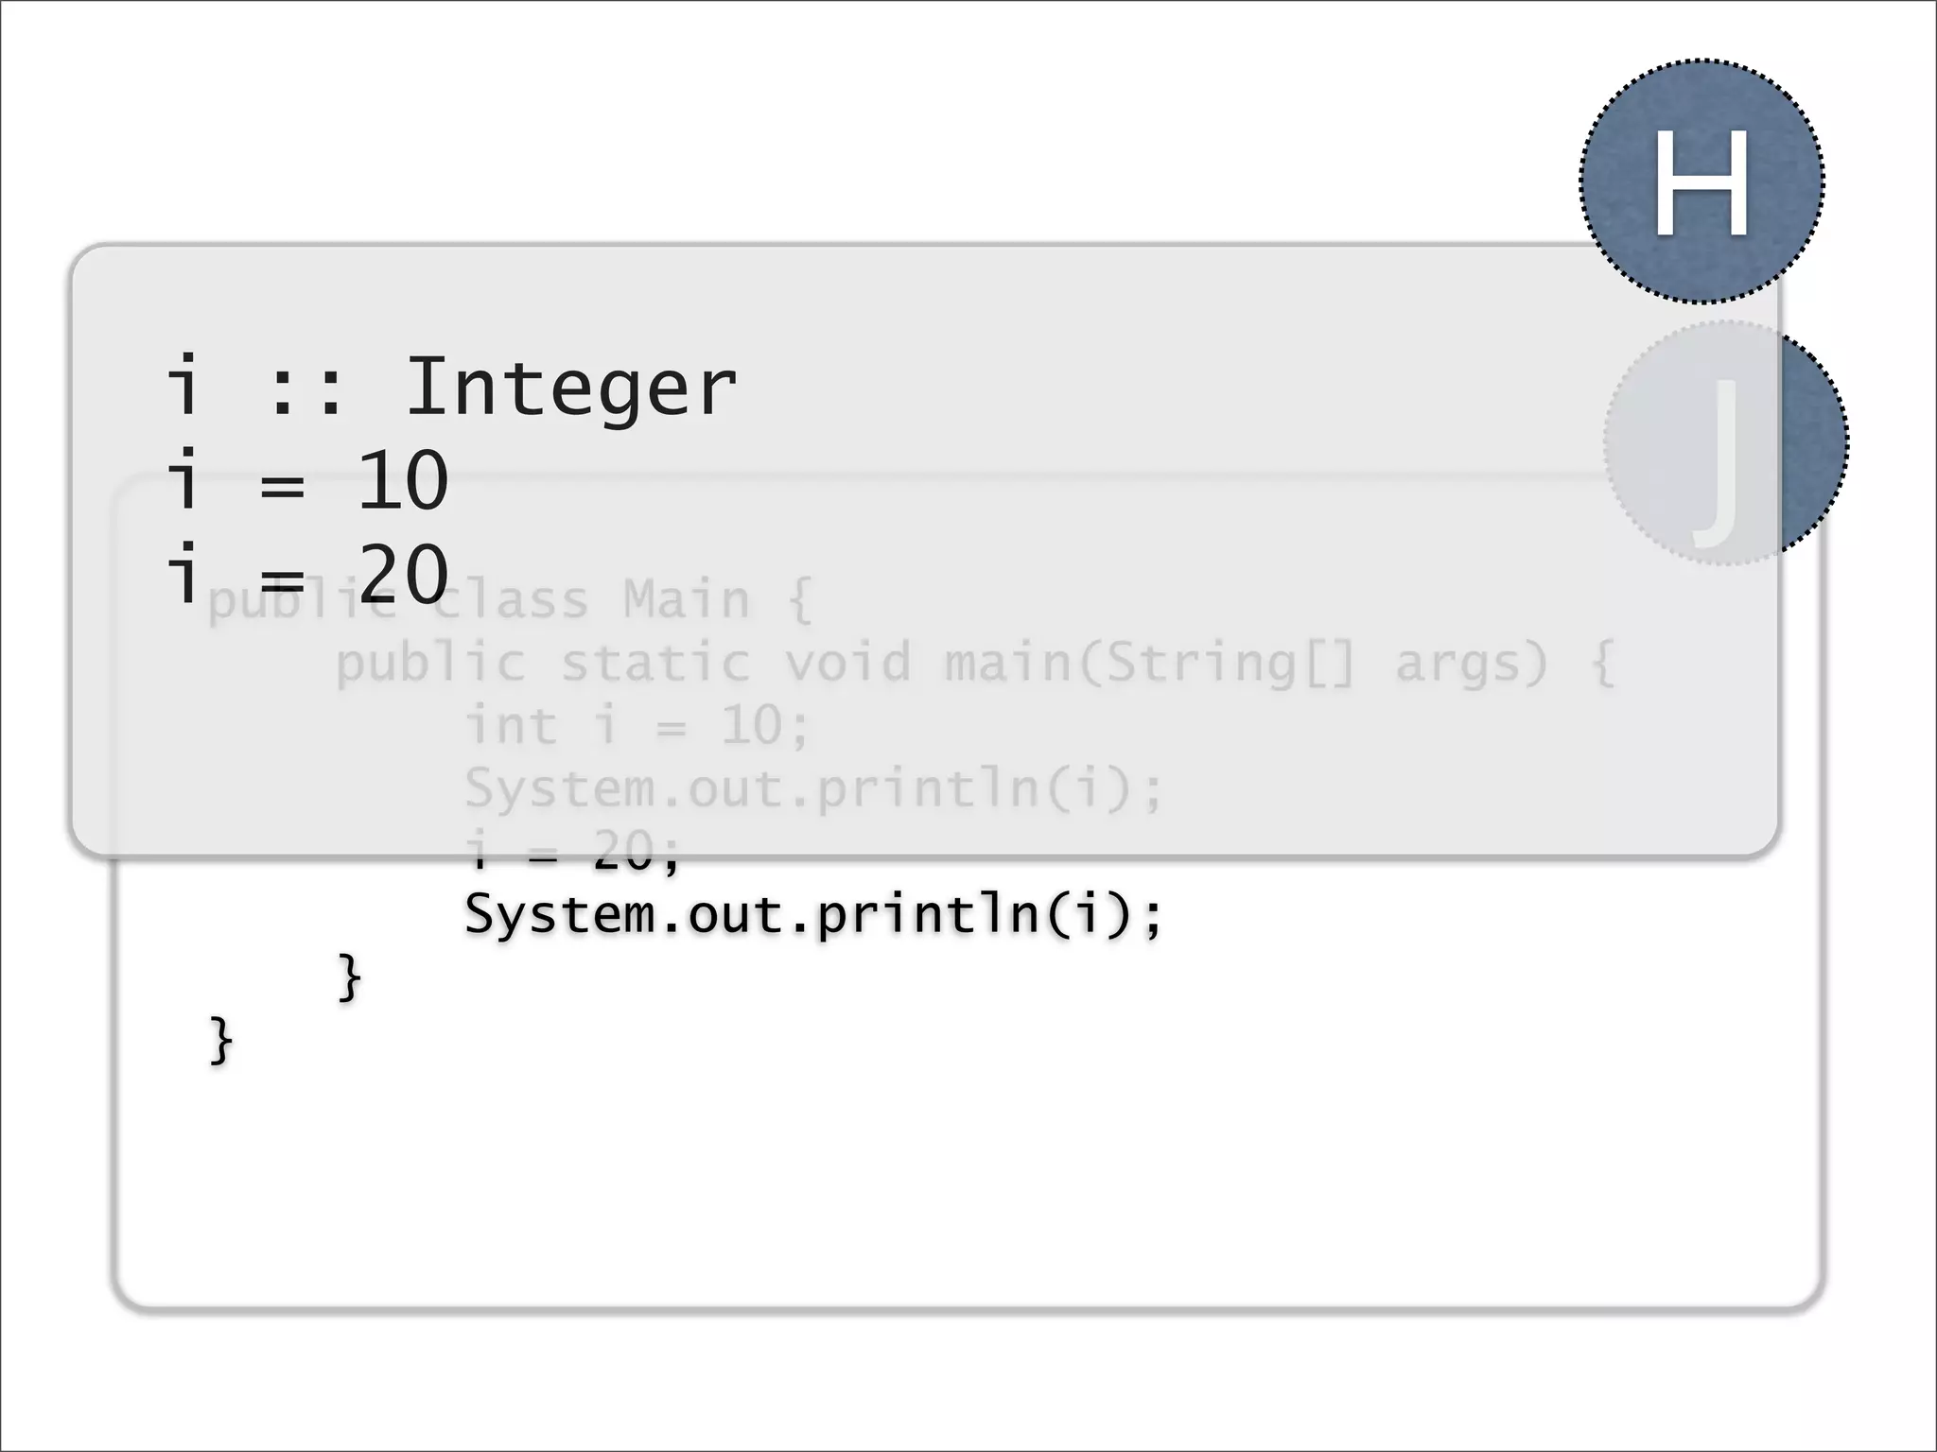Click the inner closing brace of main
The image size is (1937, 1452).
[349, 977]
